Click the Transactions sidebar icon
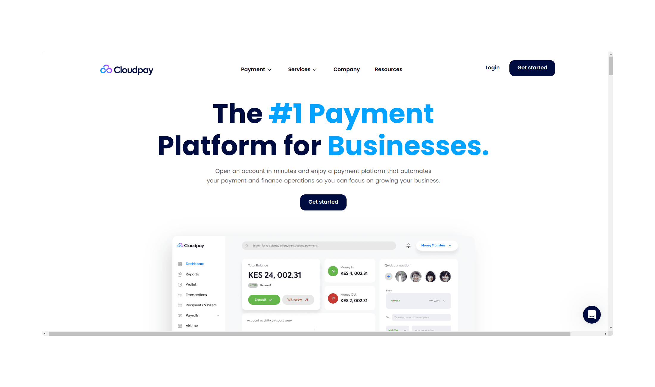This screenshot has height=387, width=655. 180,294
